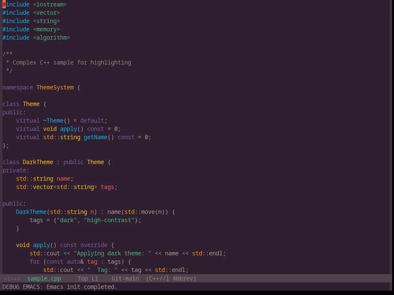Click 'DarkTheme' in the class declaration line

(38, 162)
